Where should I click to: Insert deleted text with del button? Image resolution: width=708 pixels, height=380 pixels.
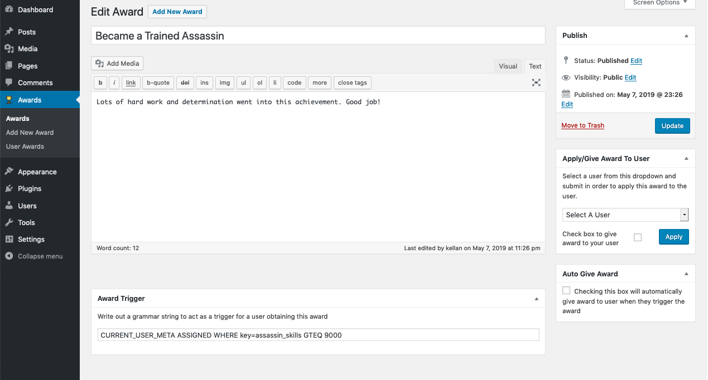tap(185, 82)
